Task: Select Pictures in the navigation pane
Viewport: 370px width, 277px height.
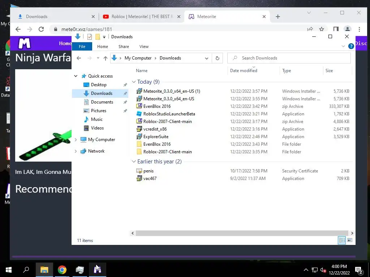Action: (x=98, y=110)
